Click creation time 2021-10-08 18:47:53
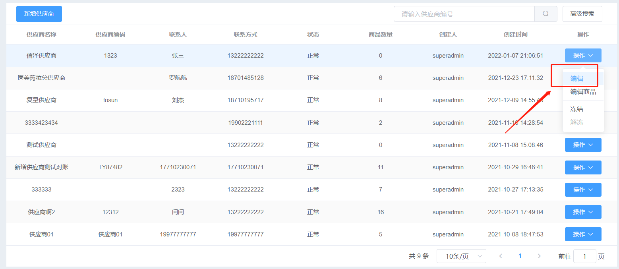This screenshot has height=269, width=619. (x=516, y=234)
